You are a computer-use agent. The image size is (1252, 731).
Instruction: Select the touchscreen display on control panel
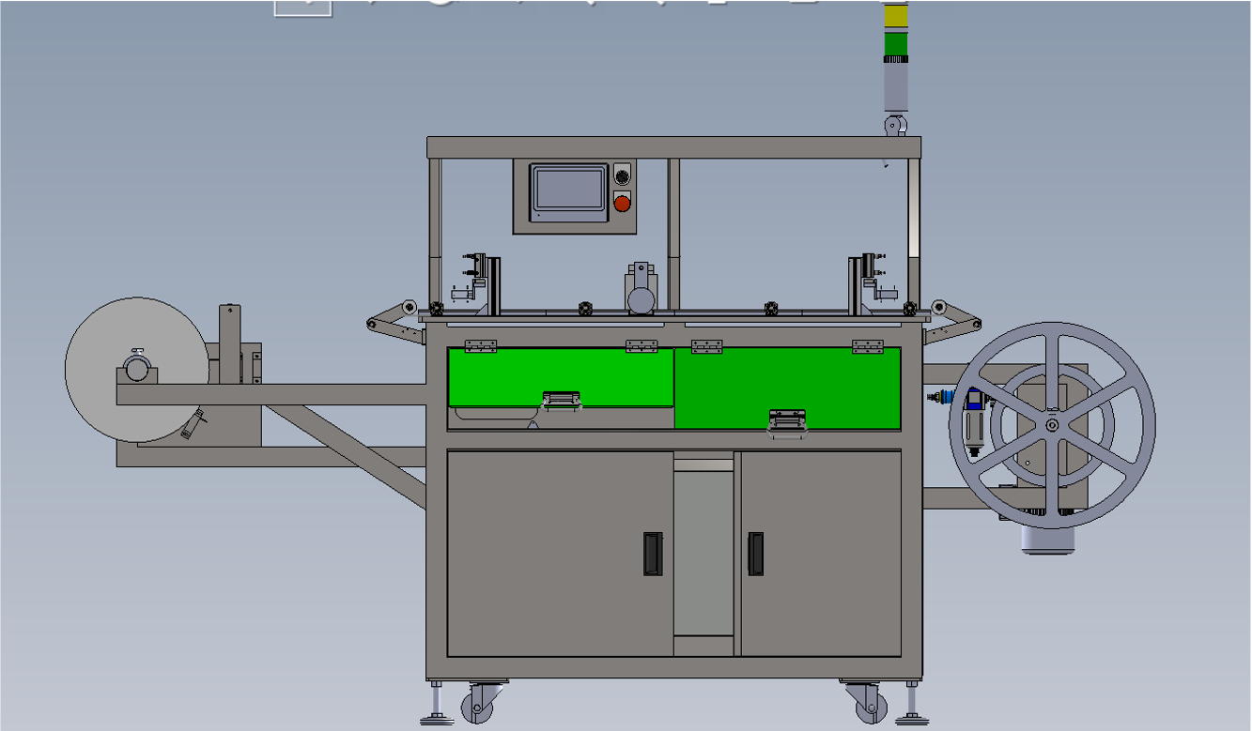[568, 192]
